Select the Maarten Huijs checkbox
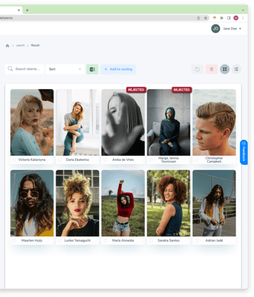 [14, 241]
